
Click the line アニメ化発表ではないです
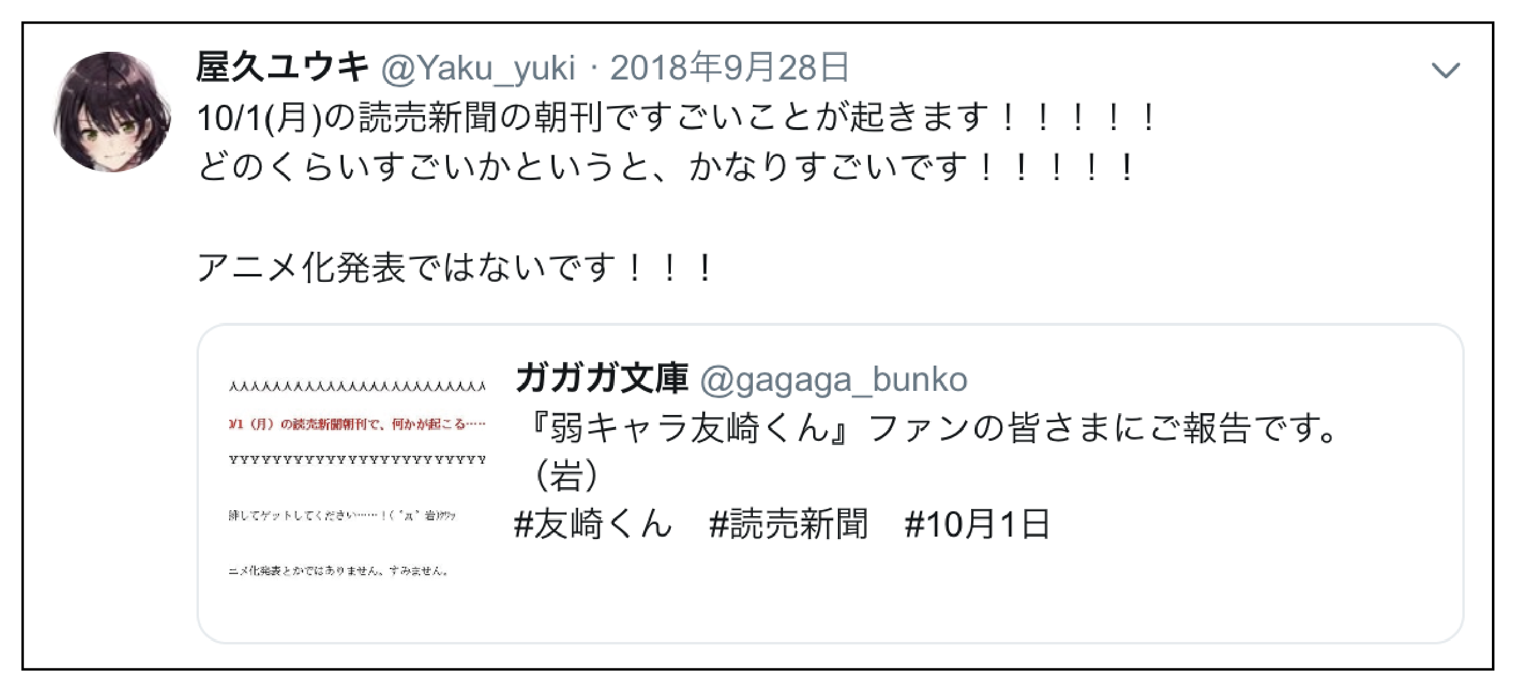coord(455,267)
